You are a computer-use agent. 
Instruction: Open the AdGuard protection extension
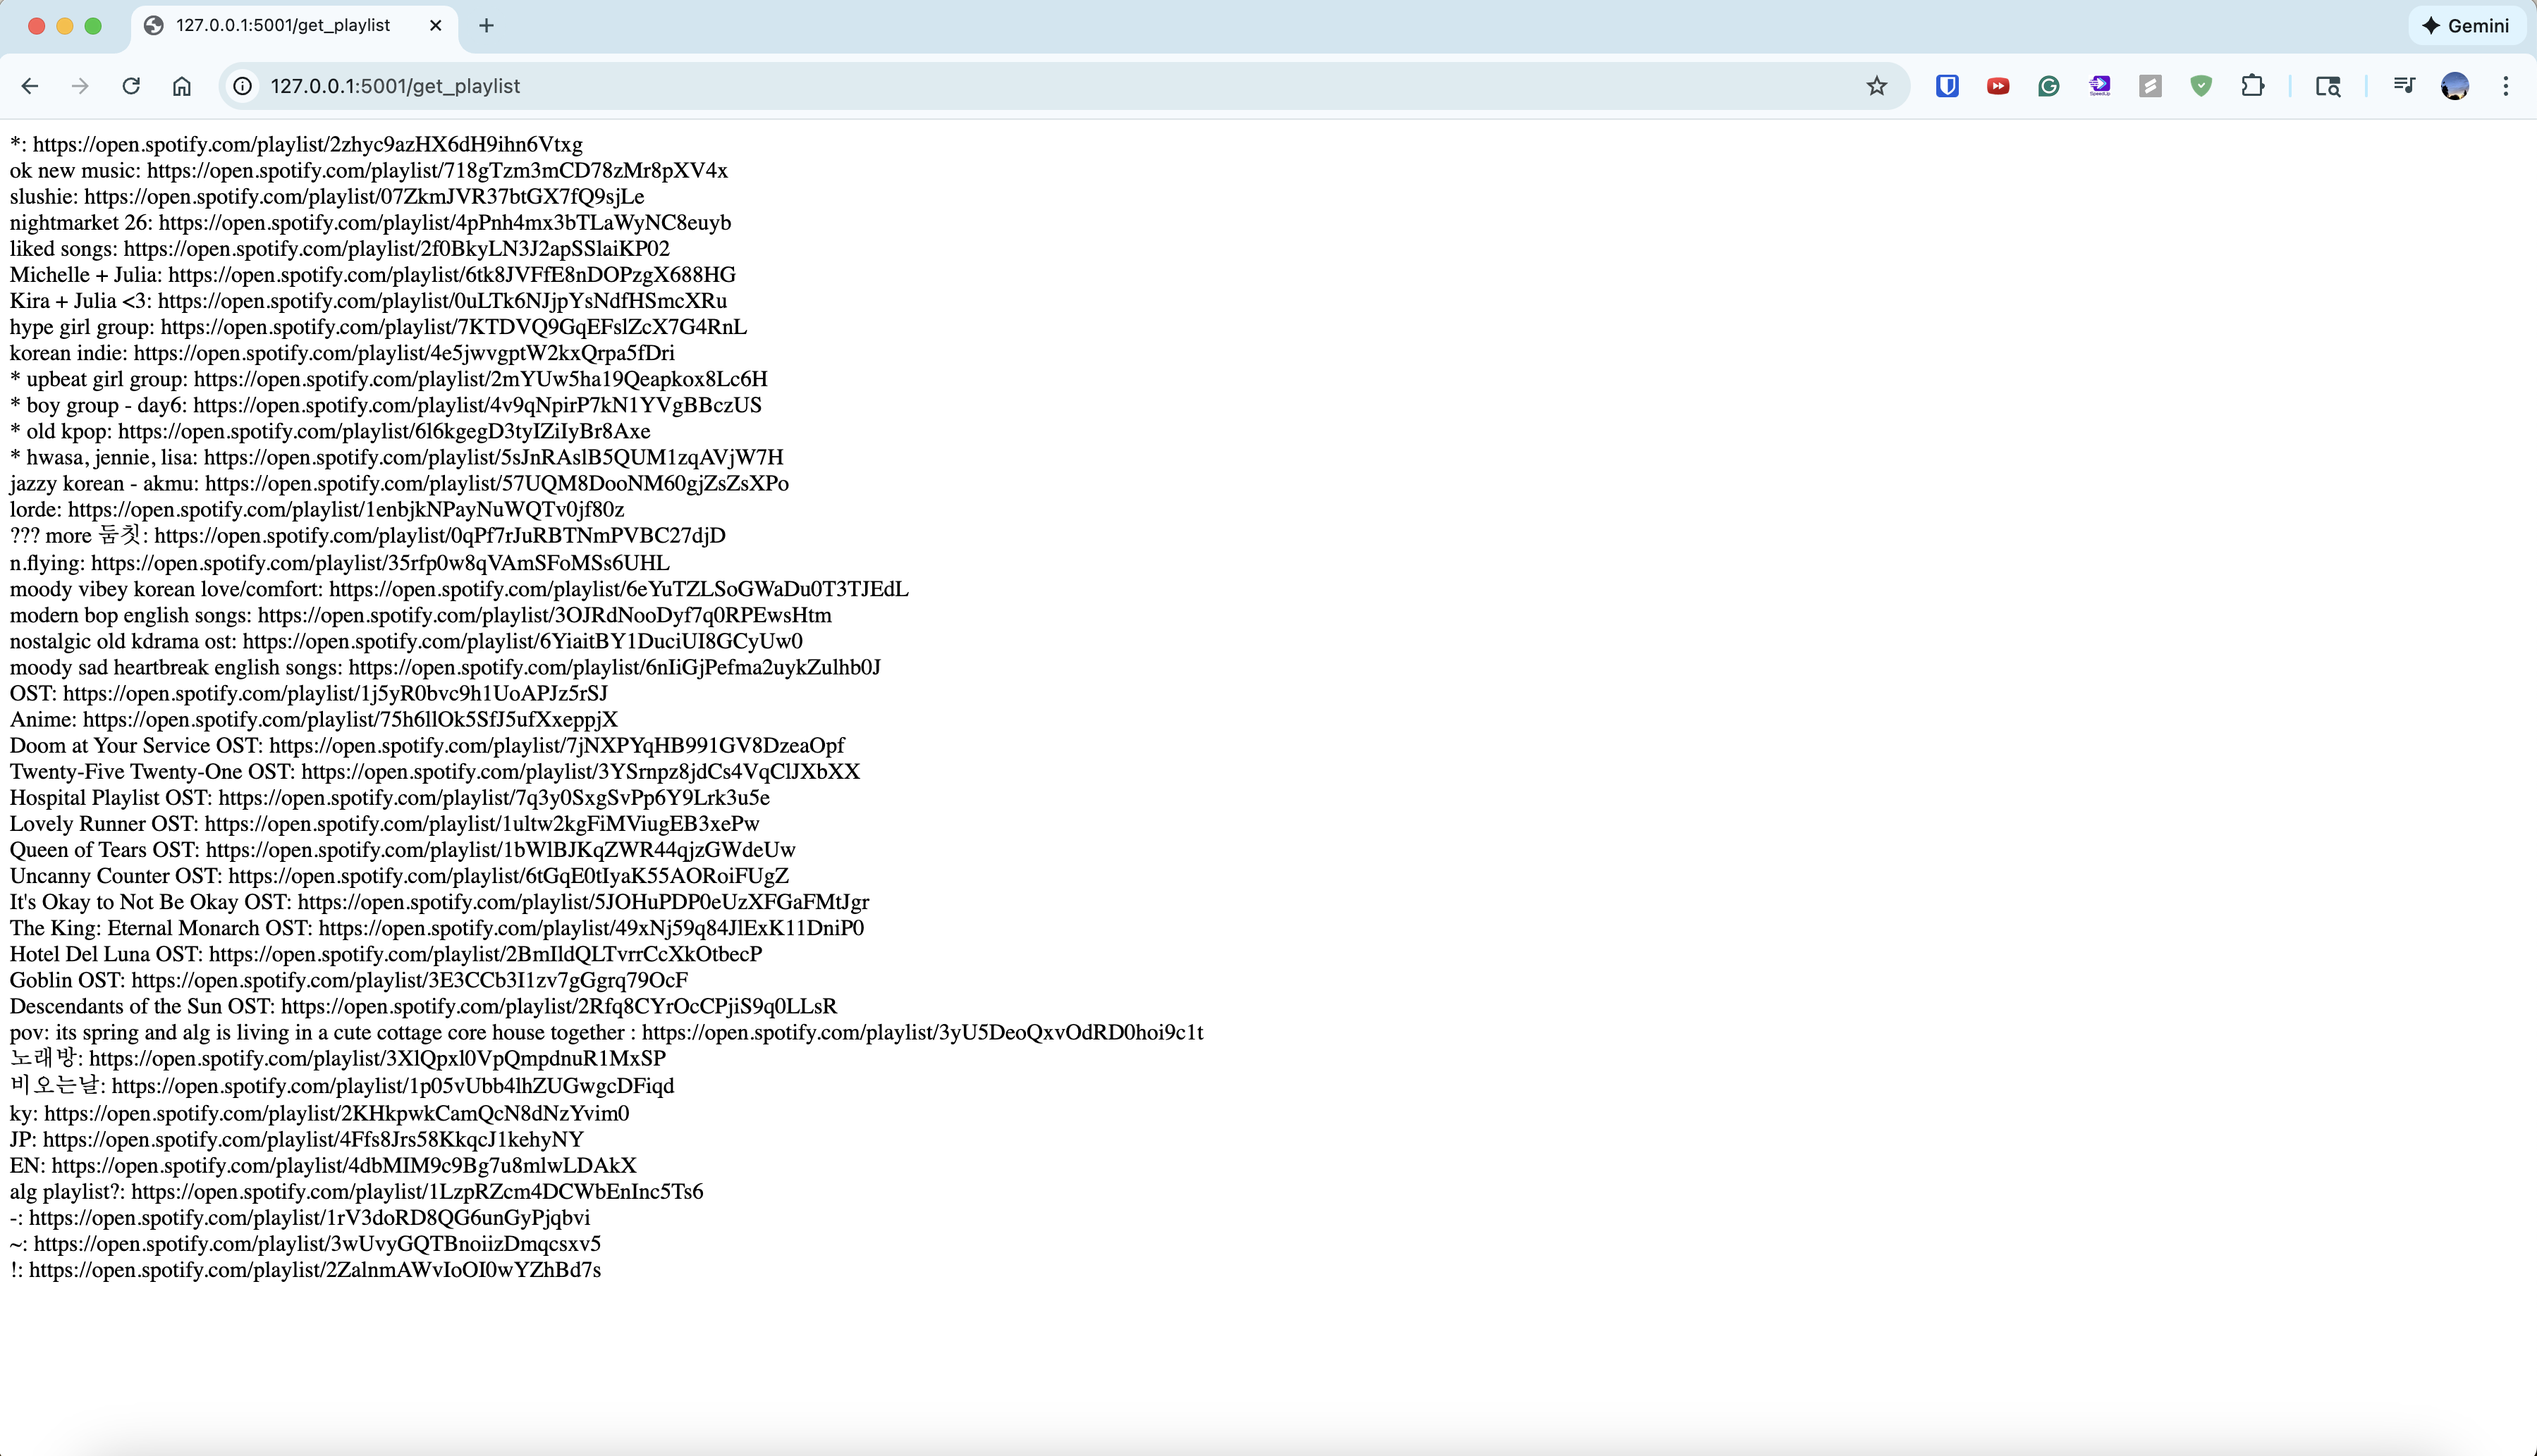[2202, 86]
